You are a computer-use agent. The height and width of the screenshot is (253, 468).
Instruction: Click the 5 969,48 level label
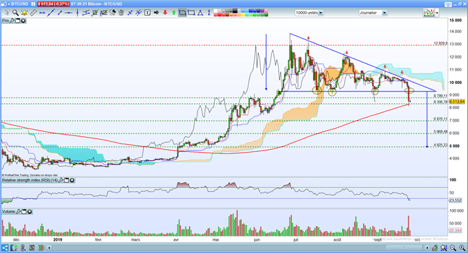pyautogui.click(x=440, y=132)
